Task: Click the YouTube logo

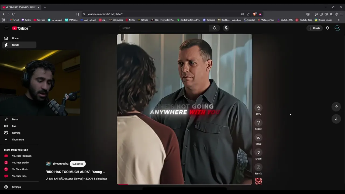Action: pyautogui.click(x=20, y=28)
